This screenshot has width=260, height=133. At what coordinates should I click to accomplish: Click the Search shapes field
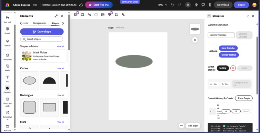42,39
